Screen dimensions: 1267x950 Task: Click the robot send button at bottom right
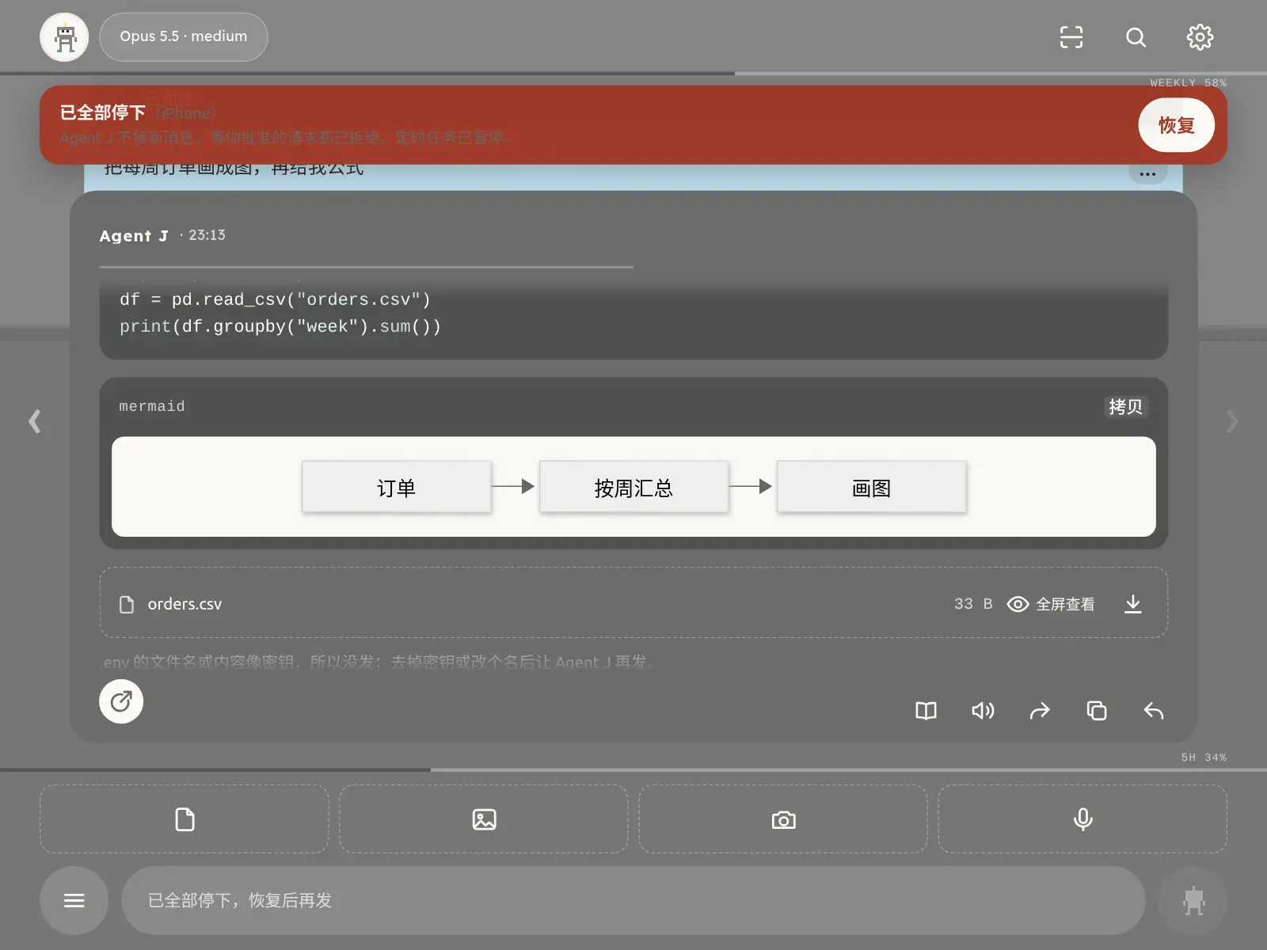tap(1193, 900)
